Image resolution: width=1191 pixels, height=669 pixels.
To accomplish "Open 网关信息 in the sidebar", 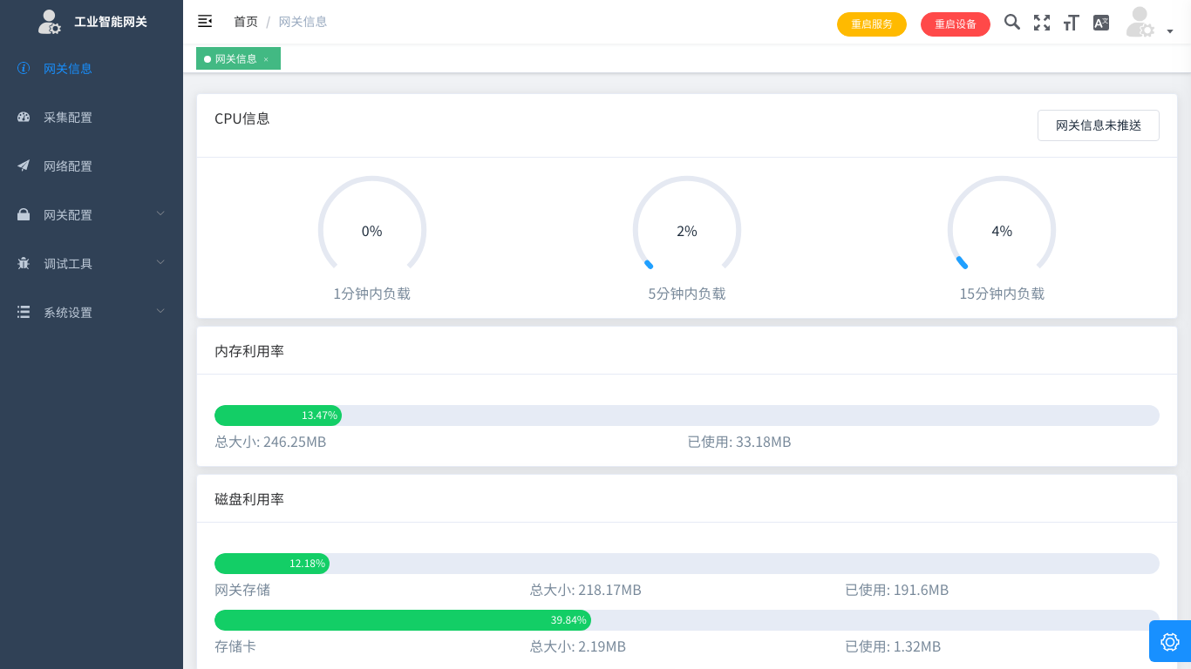I will coord(92,68).
